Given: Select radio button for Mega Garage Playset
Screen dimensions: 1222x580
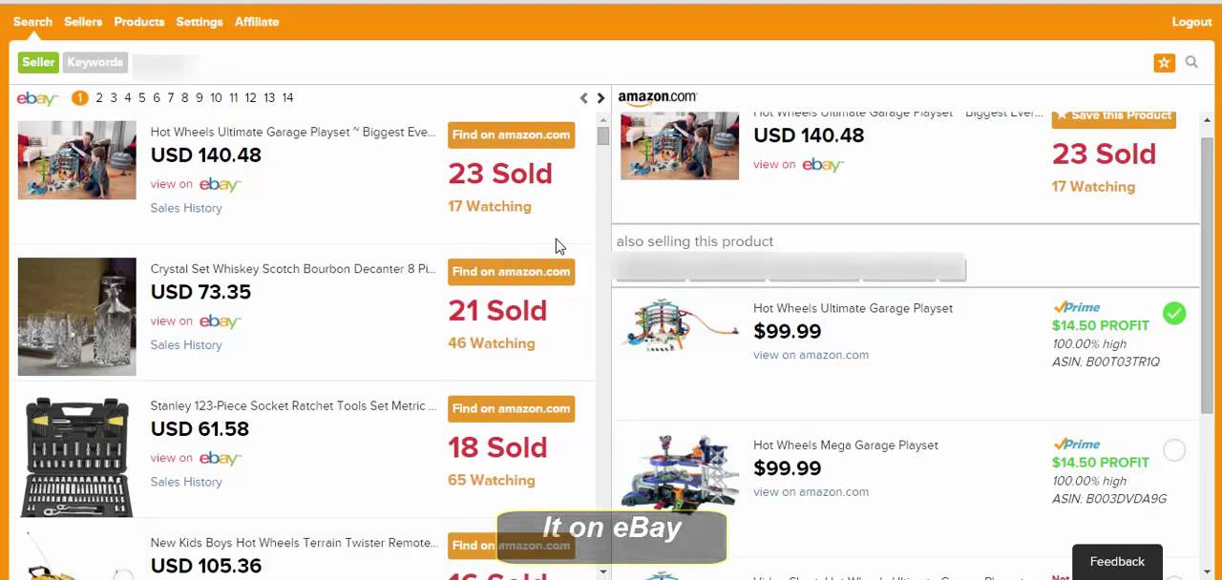Looking at the screenshot, I should click(x=1174, y=450).
